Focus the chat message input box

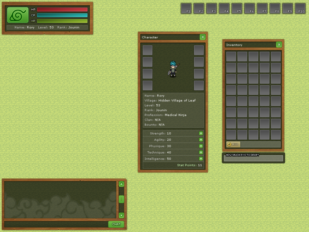[x=56, y=224]
